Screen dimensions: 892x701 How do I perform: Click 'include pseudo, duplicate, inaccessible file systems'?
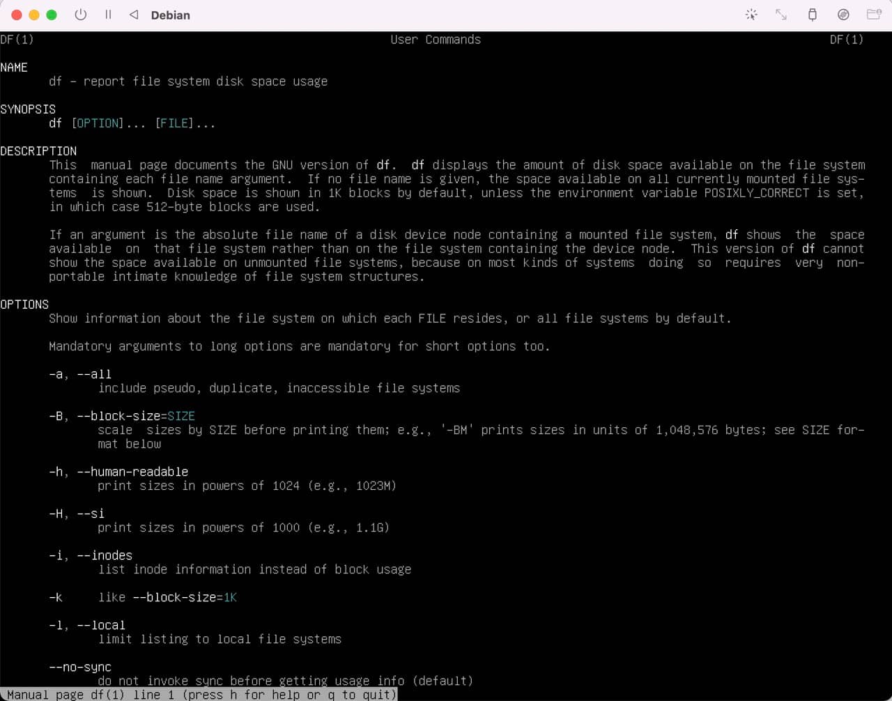coord(279,388)
